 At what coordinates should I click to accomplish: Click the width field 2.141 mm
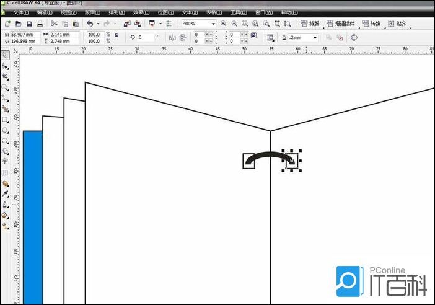point(64,35)
